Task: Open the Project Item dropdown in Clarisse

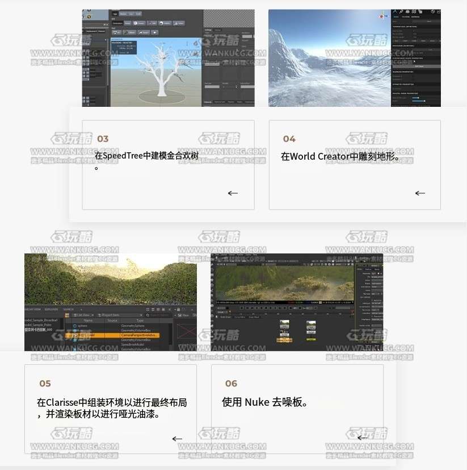Action: click(x=120, y=315)
